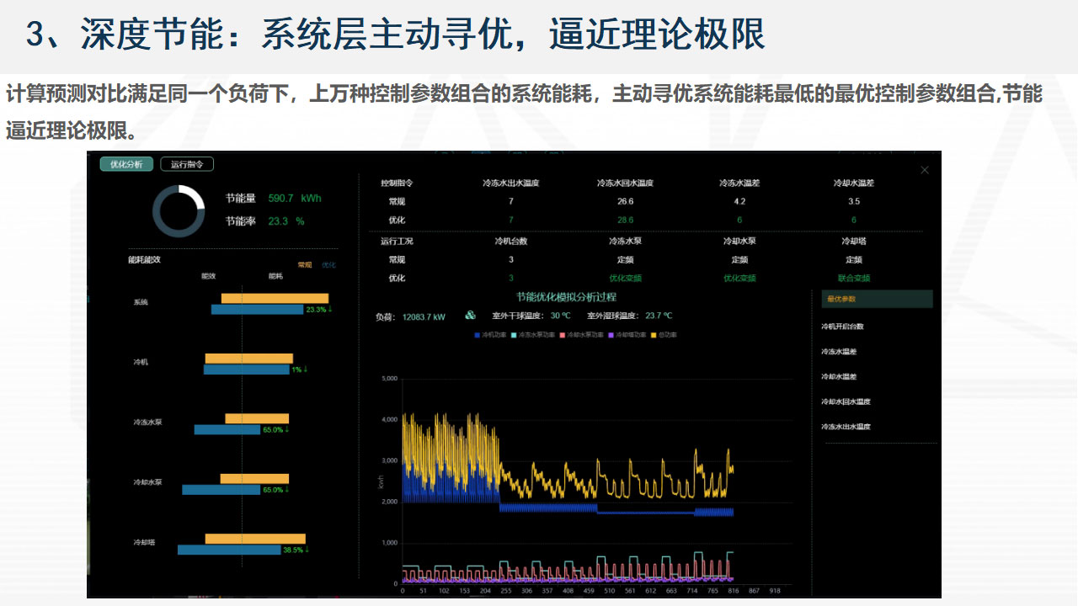This screenshot has width=1078, height=606.
Task: Click the green down arrow next to 23.3%
Action: [x=330, y=310]
